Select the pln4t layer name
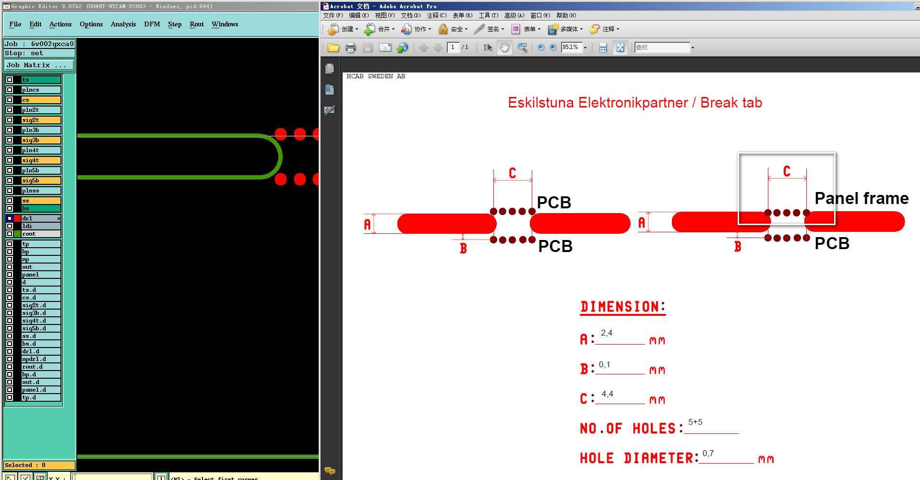Viewport: 920px width, 480px height. pos(41,150)
